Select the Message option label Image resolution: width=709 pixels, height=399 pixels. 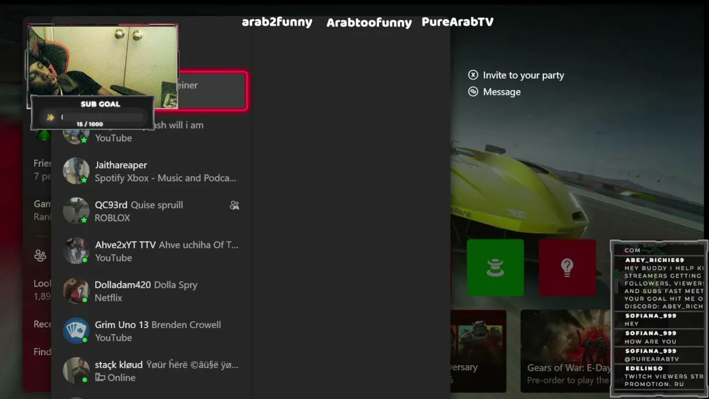(502, 92)
